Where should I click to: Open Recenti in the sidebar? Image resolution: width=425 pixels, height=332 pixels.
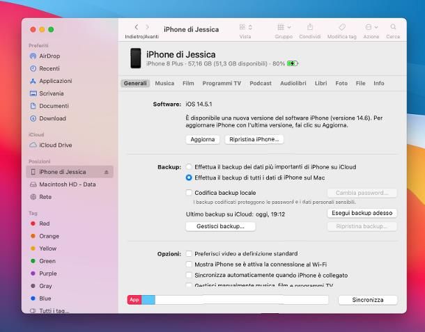[x=49, y=68]
